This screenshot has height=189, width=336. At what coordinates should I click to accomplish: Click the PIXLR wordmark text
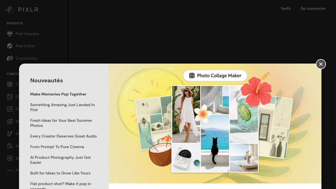28,10
